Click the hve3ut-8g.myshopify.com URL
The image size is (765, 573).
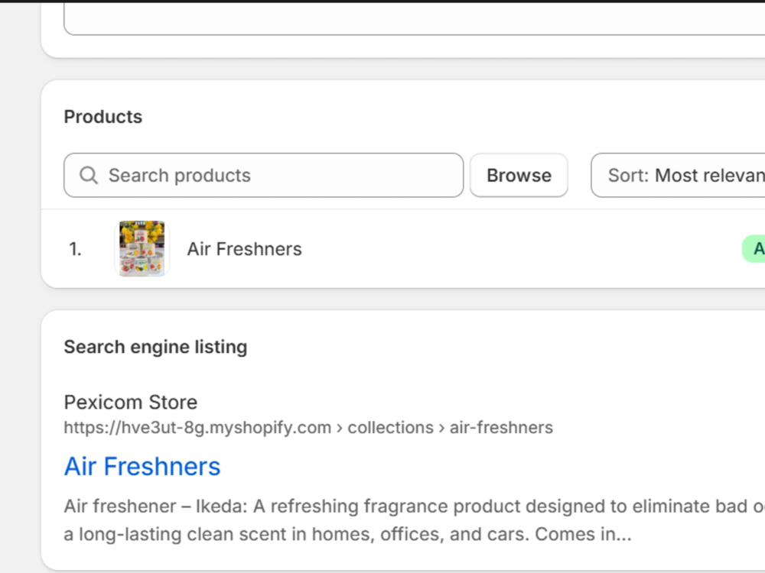coord(197,428)
